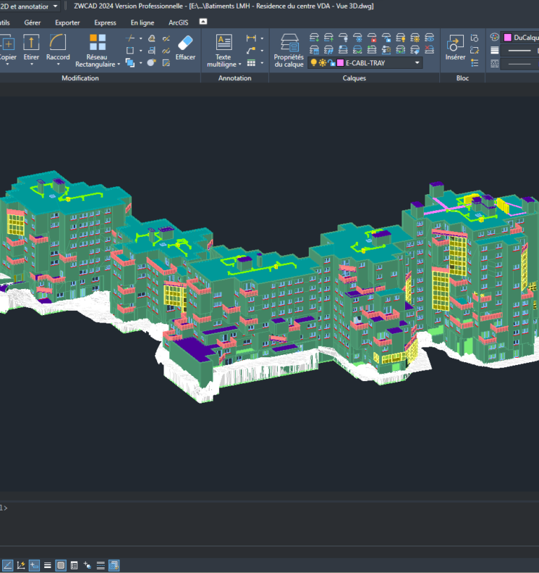The image size is (539, 573).
Task: Expand the dimension tool dropdown arrow
Action: 262,38
